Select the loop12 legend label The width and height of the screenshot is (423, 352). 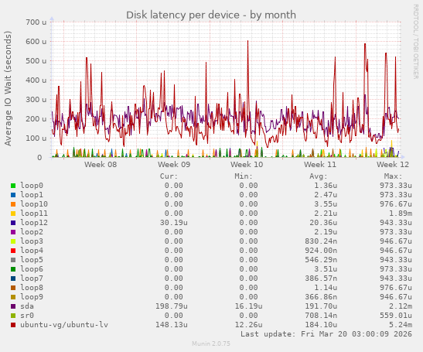click(x=34, y=223)
